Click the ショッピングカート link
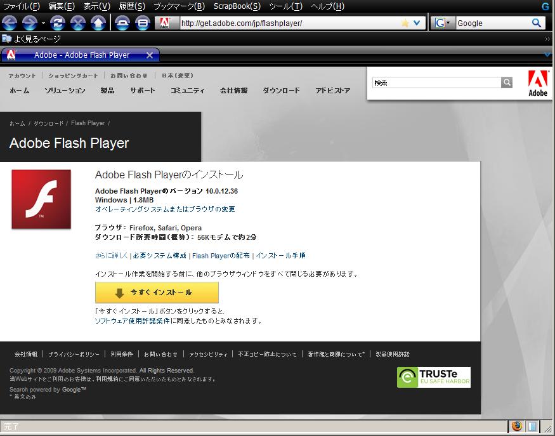This screenshot has height=436, width=555. (74, 76)
